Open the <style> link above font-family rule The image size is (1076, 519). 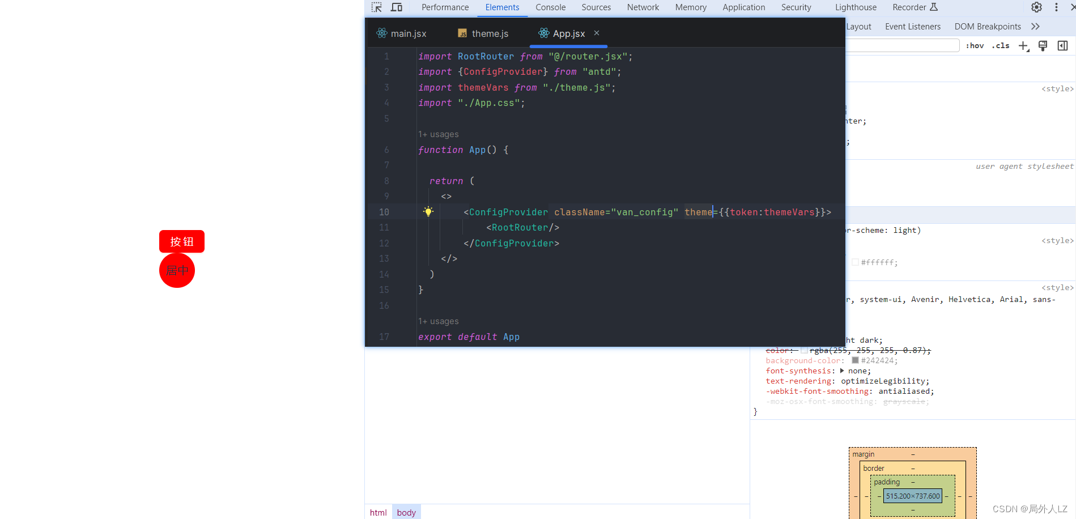(1057, 288)
